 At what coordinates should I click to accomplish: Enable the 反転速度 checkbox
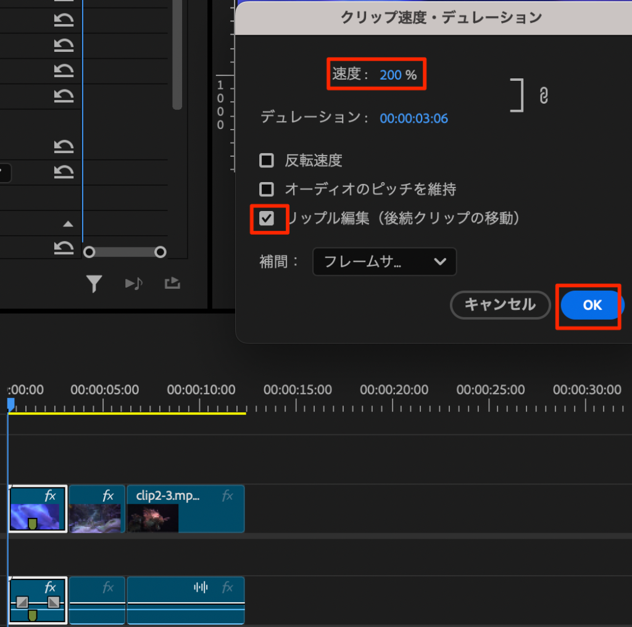coord(267,161)
